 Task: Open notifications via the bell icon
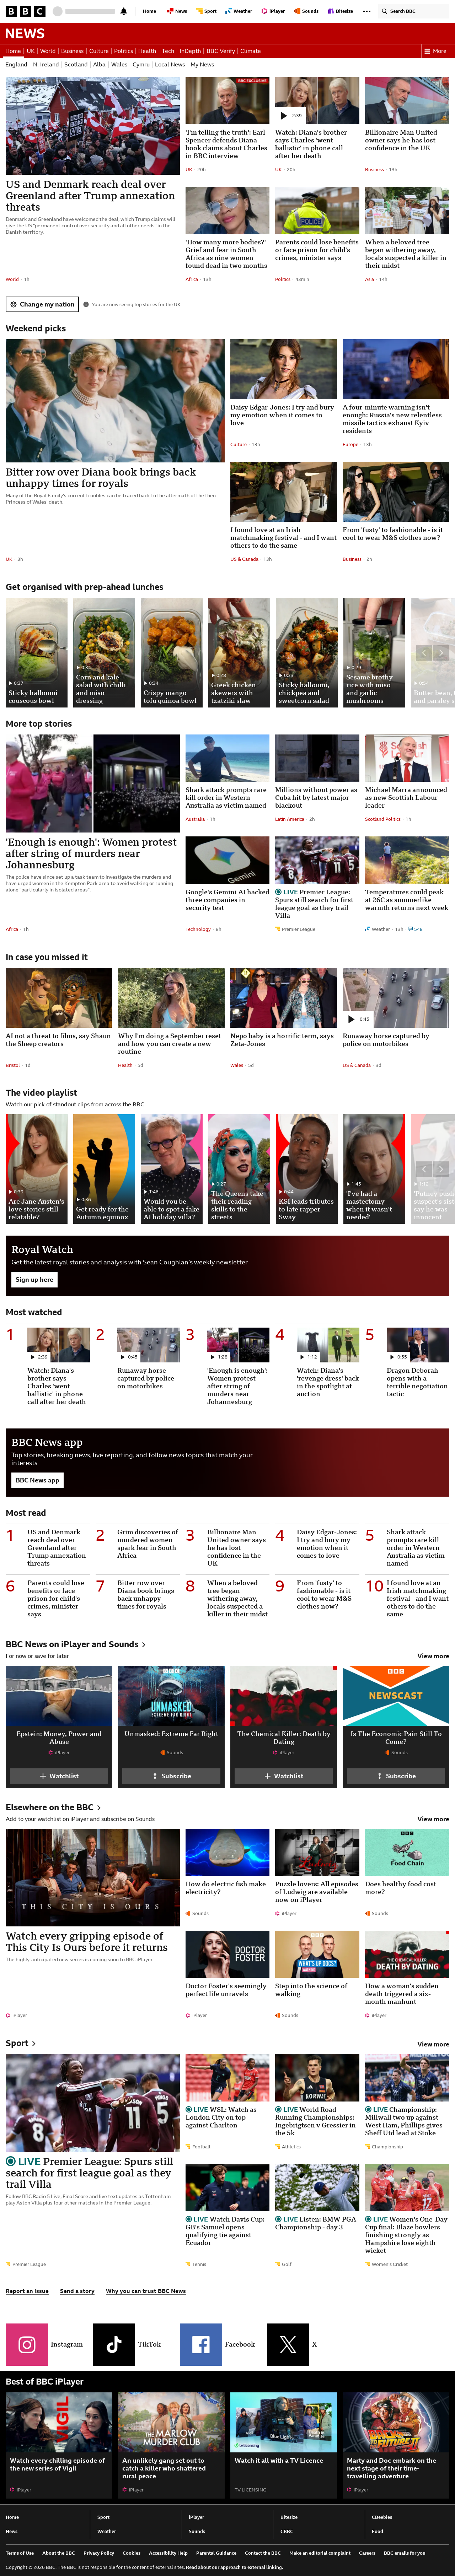124,11
